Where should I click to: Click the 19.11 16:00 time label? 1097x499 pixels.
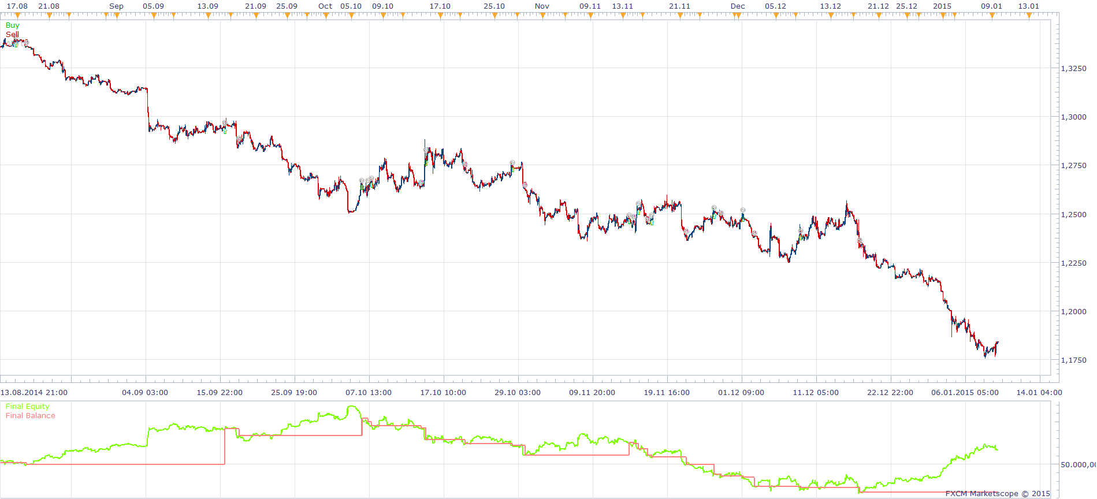[667, 393]
